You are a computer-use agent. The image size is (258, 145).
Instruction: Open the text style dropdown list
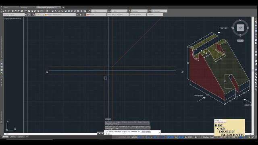[99, 11]
